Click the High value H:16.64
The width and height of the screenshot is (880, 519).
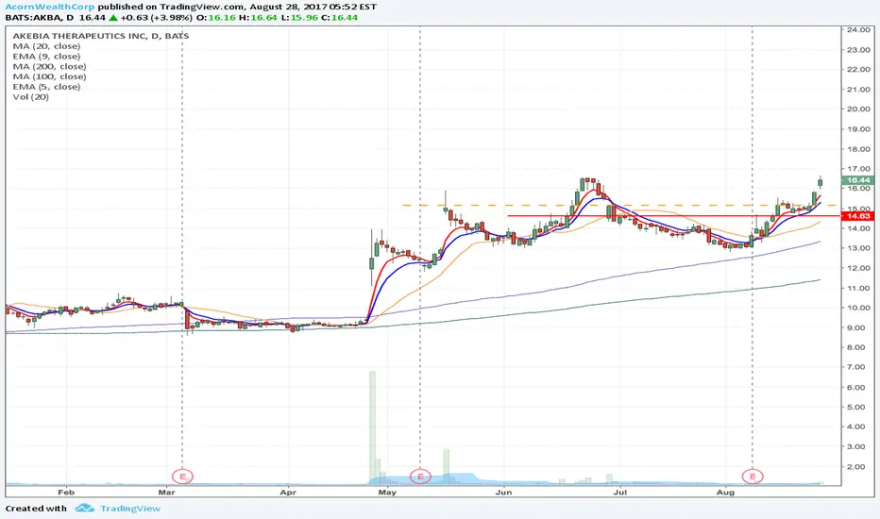258,17
